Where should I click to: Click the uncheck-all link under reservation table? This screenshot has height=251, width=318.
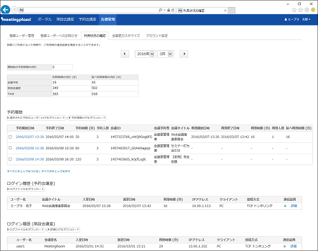56,171
